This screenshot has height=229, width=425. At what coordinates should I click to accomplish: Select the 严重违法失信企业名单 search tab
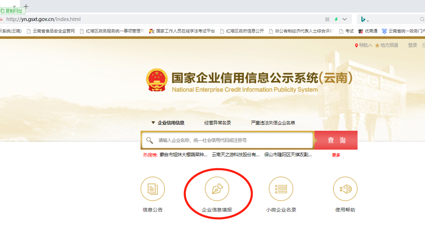273,123
